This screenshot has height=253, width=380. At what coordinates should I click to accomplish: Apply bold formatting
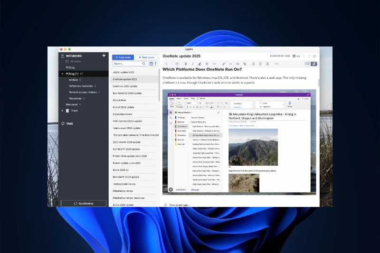[x=186, y=64]
